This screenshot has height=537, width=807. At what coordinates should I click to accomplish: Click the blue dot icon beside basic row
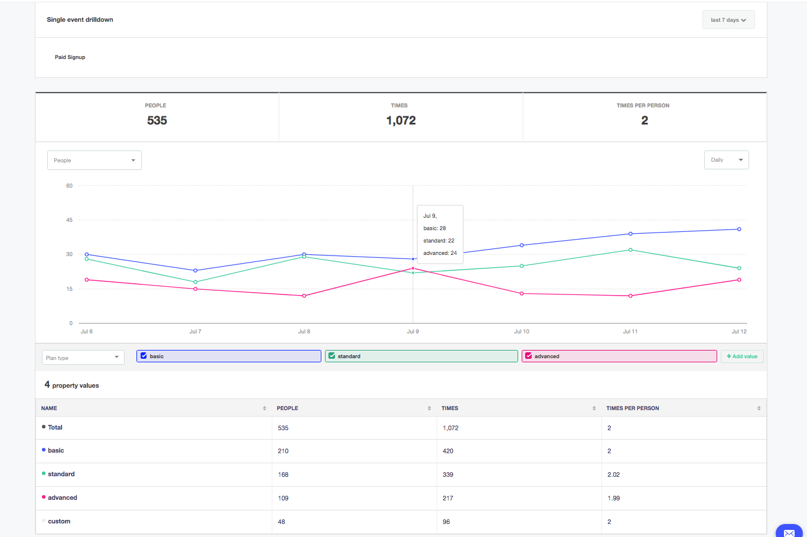pos(44,450)
